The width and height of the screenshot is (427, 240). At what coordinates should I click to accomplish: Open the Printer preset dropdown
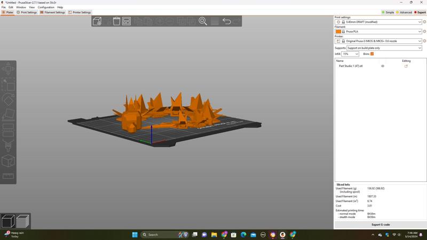[378, 41]
